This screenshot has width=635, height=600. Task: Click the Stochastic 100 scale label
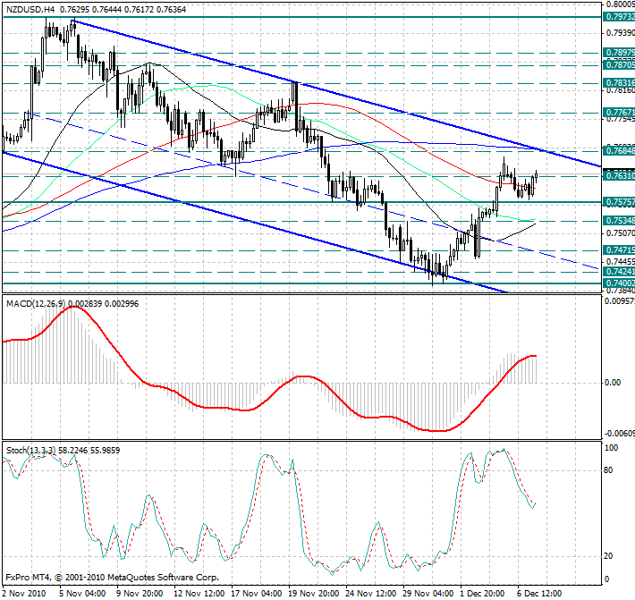click(x=611, y=448)
